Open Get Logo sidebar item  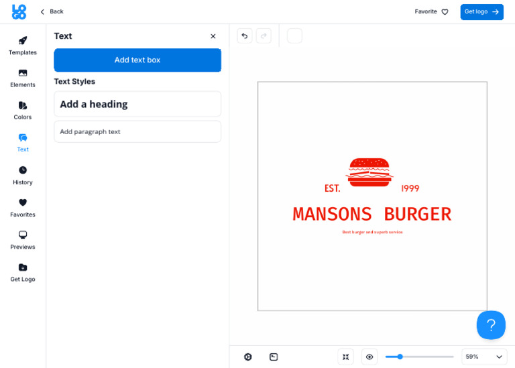pos(23,272)
